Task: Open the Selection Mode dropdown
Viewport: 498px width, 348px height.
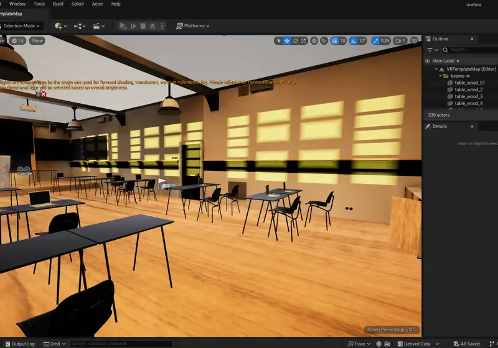Action: [x=21, y=25]
